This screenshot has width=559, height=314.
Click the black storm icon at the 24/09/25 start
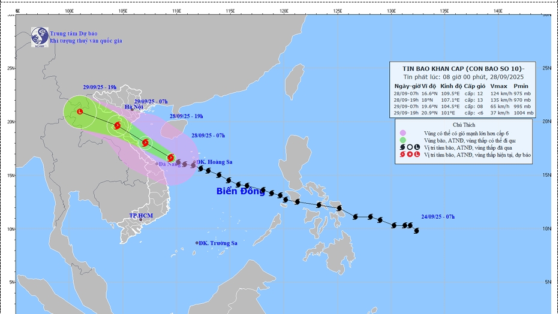pyautogui.click(x=416, y=231)
